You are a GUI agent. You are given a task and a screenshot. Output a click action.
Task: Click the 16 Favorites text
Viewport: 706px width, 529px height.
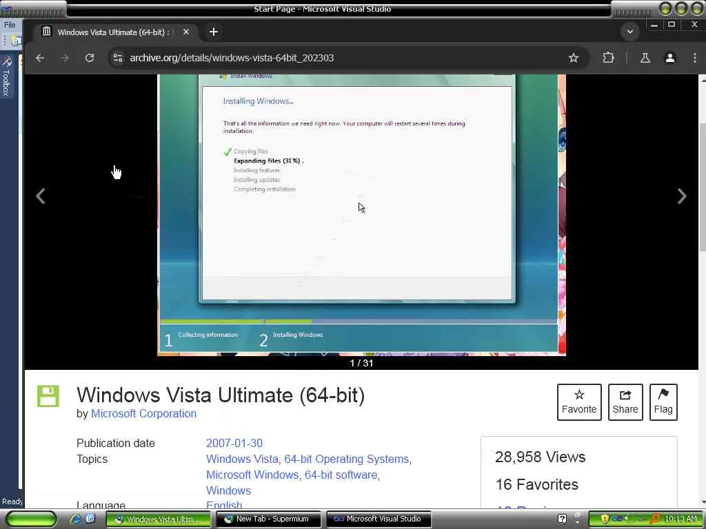point(536,484)
